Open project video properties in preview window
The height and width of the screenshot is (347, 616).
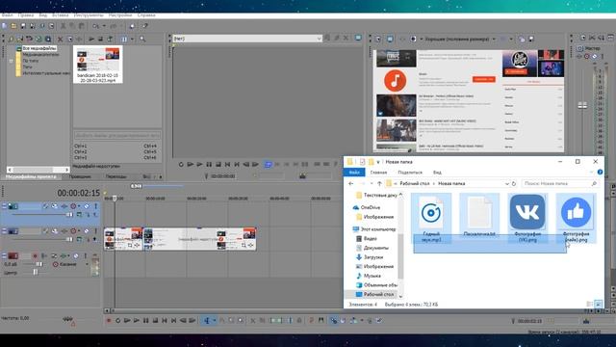click(378, 39)
